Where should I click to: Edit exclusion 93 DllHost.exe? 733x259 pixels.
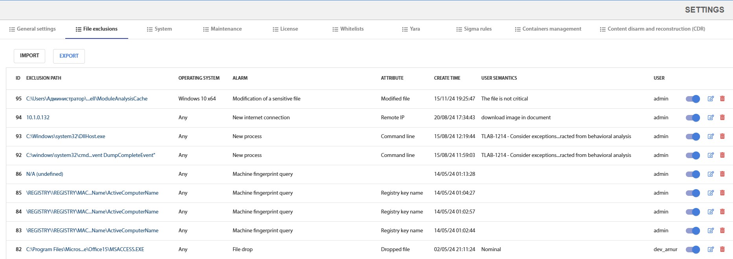[x=711, y=137]
